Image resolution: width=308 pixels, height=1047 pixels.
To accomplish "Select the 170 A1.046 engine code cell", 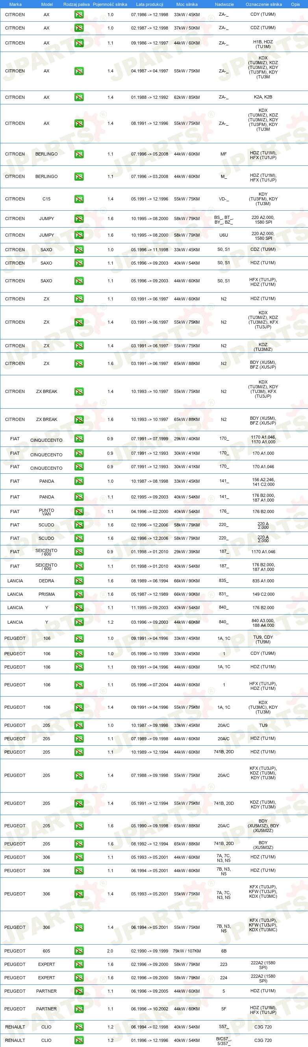I will [263, 467].
